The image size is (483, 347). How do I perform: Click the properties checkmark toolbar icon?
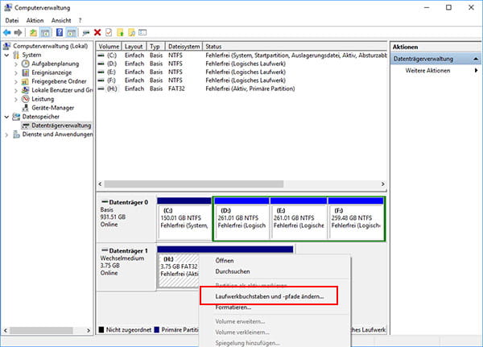(x=108, y=31)
